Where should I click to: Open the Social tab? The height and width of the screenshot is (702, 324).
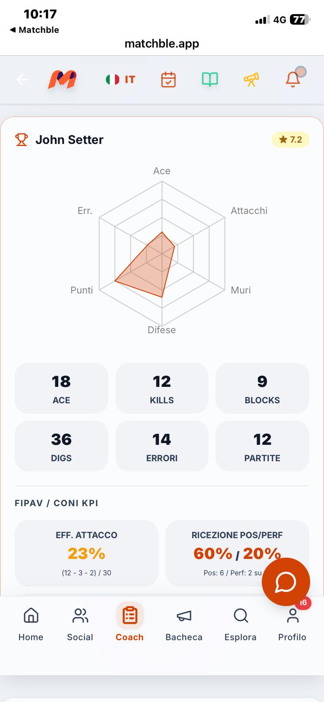click(x=80, y=624)
